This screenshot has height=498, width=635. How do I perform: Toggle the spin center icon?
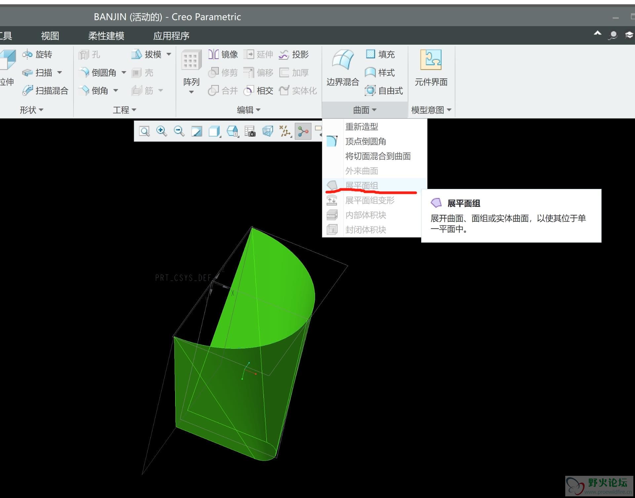[303, 131]
